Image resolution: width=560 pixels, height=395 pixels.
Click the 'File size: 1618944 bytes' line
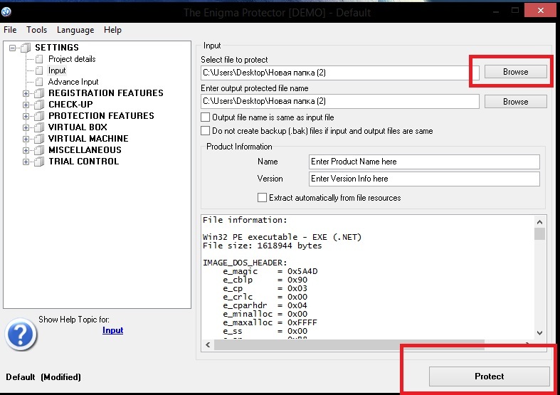[262, 246]
